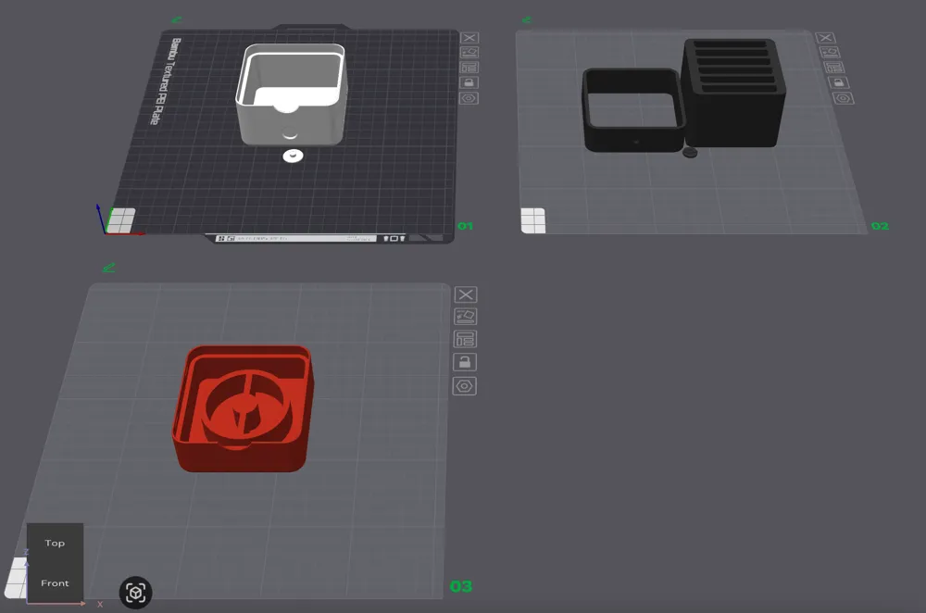Select the white box on plate 01
Image resolution: width=926 pixels, height=613 pixels.
point(291,94)
